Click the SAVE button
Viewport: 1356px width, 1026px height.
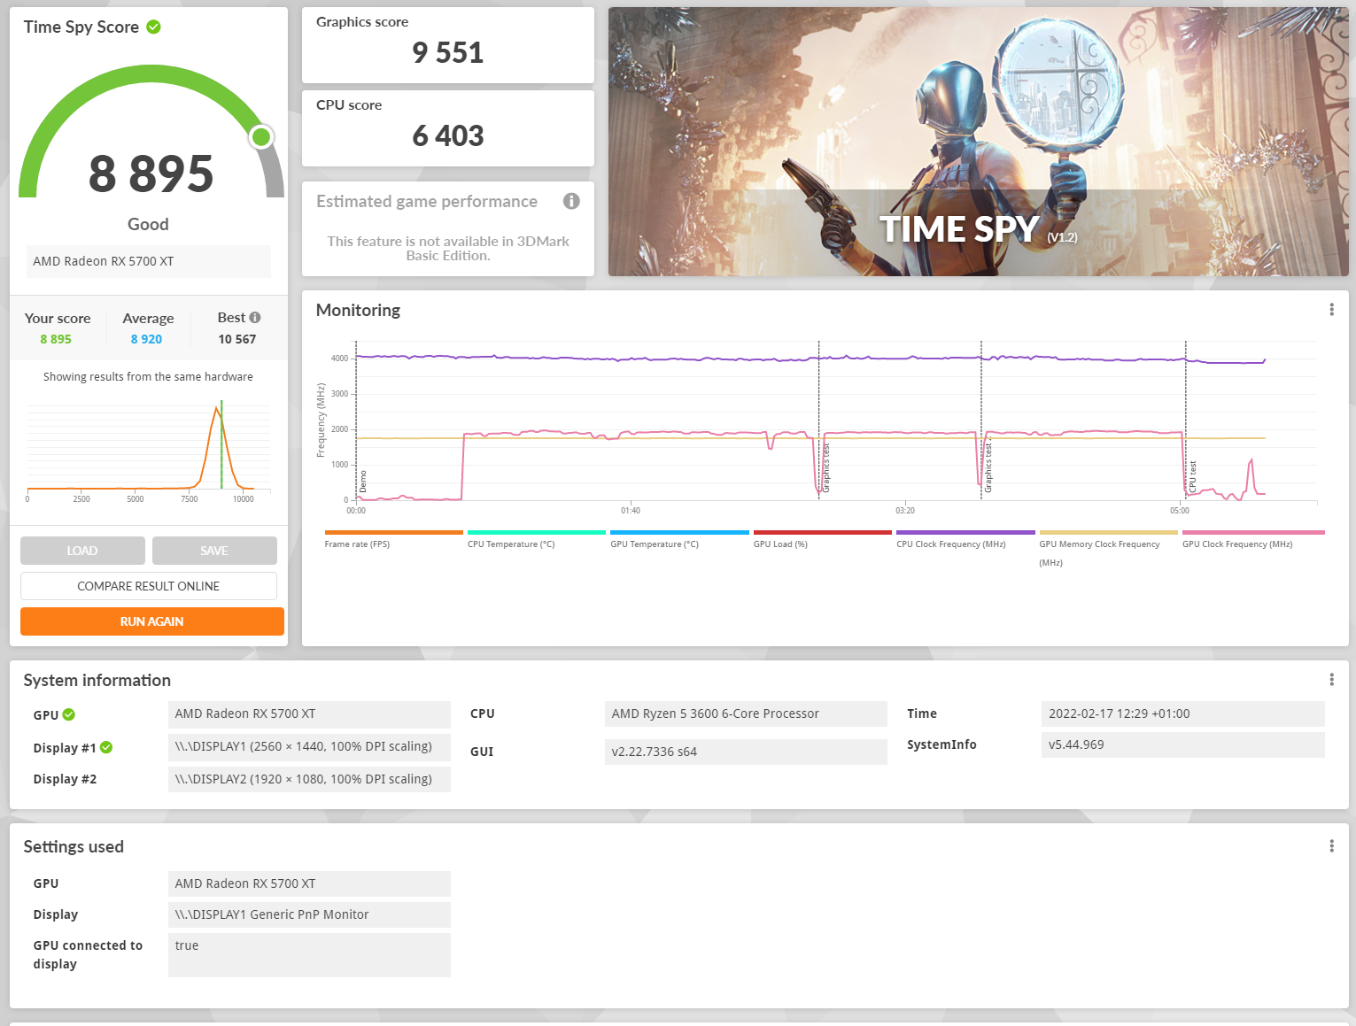pos(214,551)
